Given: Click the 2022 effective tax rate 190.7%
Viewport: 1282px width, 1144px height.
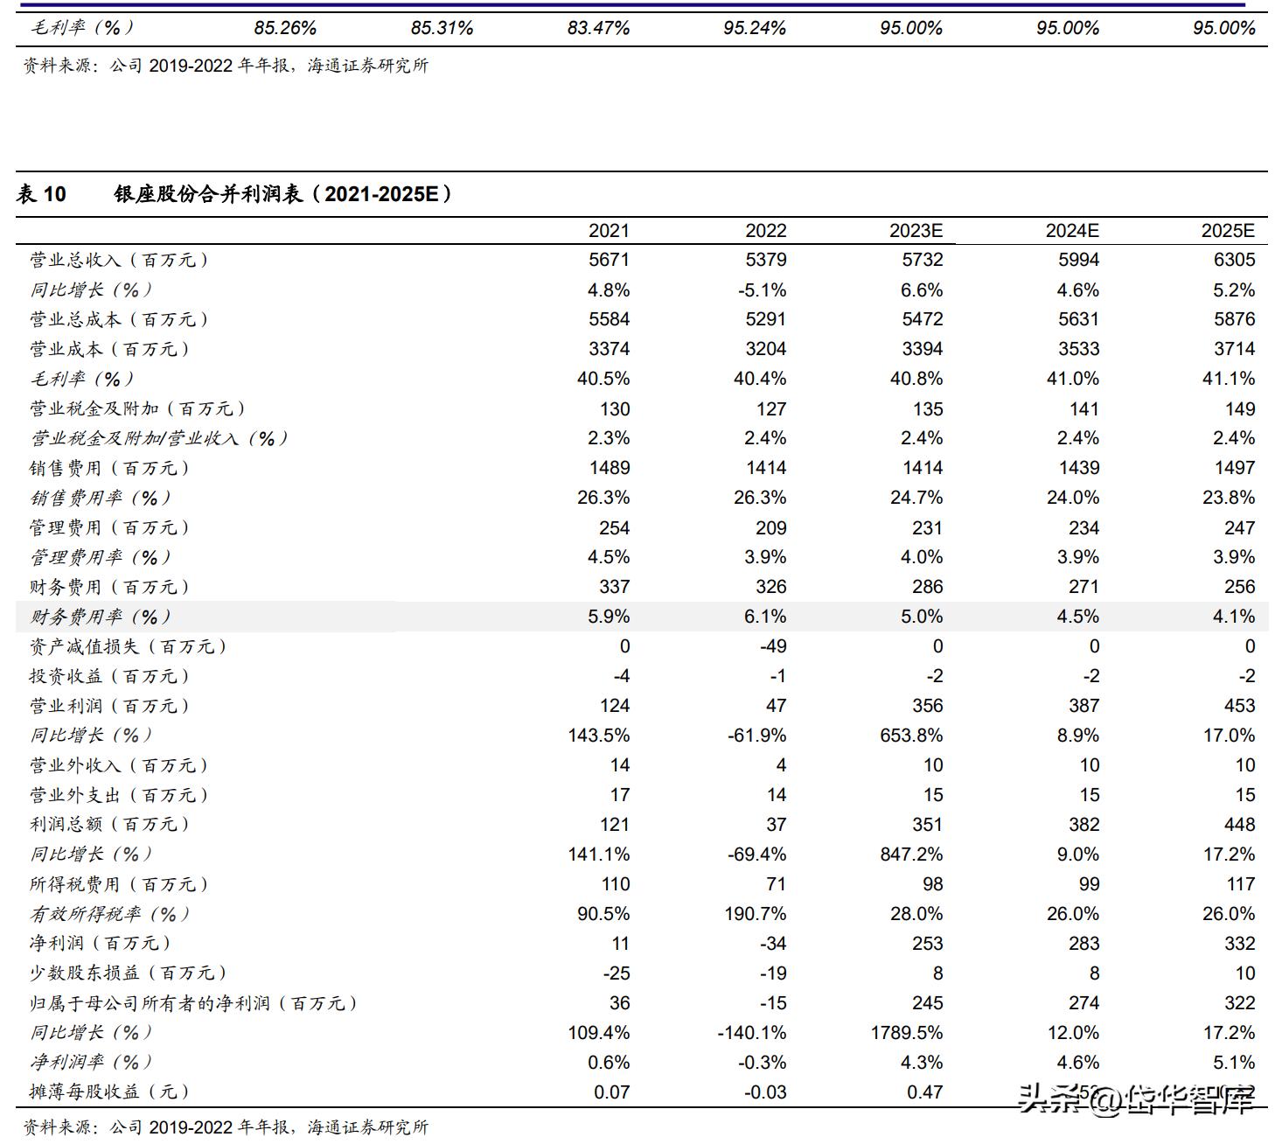Looking at the screenshot, I should pyautogui.click(x=756, y=914).
